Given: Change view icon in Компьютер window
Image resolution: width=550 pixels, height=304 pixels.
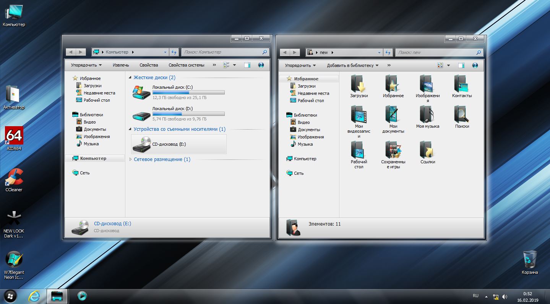Looking at the screenshot, I should pyautogui.click(x=226, y=65).
